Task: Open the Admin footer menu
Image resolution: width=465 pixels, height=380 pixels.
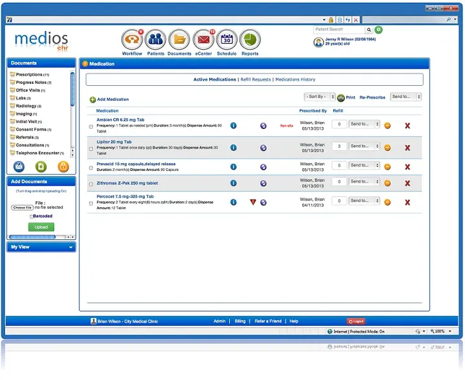Action: pos(220,321)
